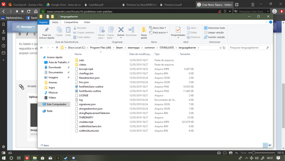Open Novo item dropdown
Screen dimensions: 285x161
(x=158, y=28)
